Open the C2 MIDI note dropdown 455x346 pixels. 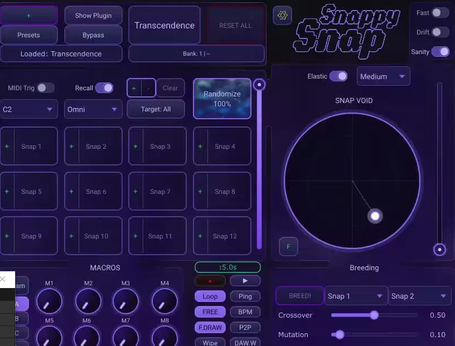pyautogui.click(x=29, y=109)
